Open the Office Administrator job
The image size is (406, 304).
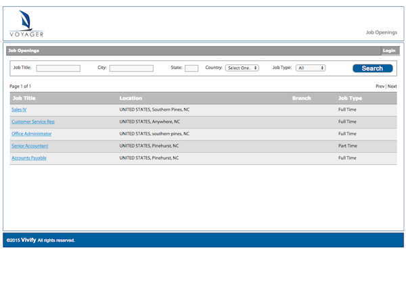coord(32,134)
